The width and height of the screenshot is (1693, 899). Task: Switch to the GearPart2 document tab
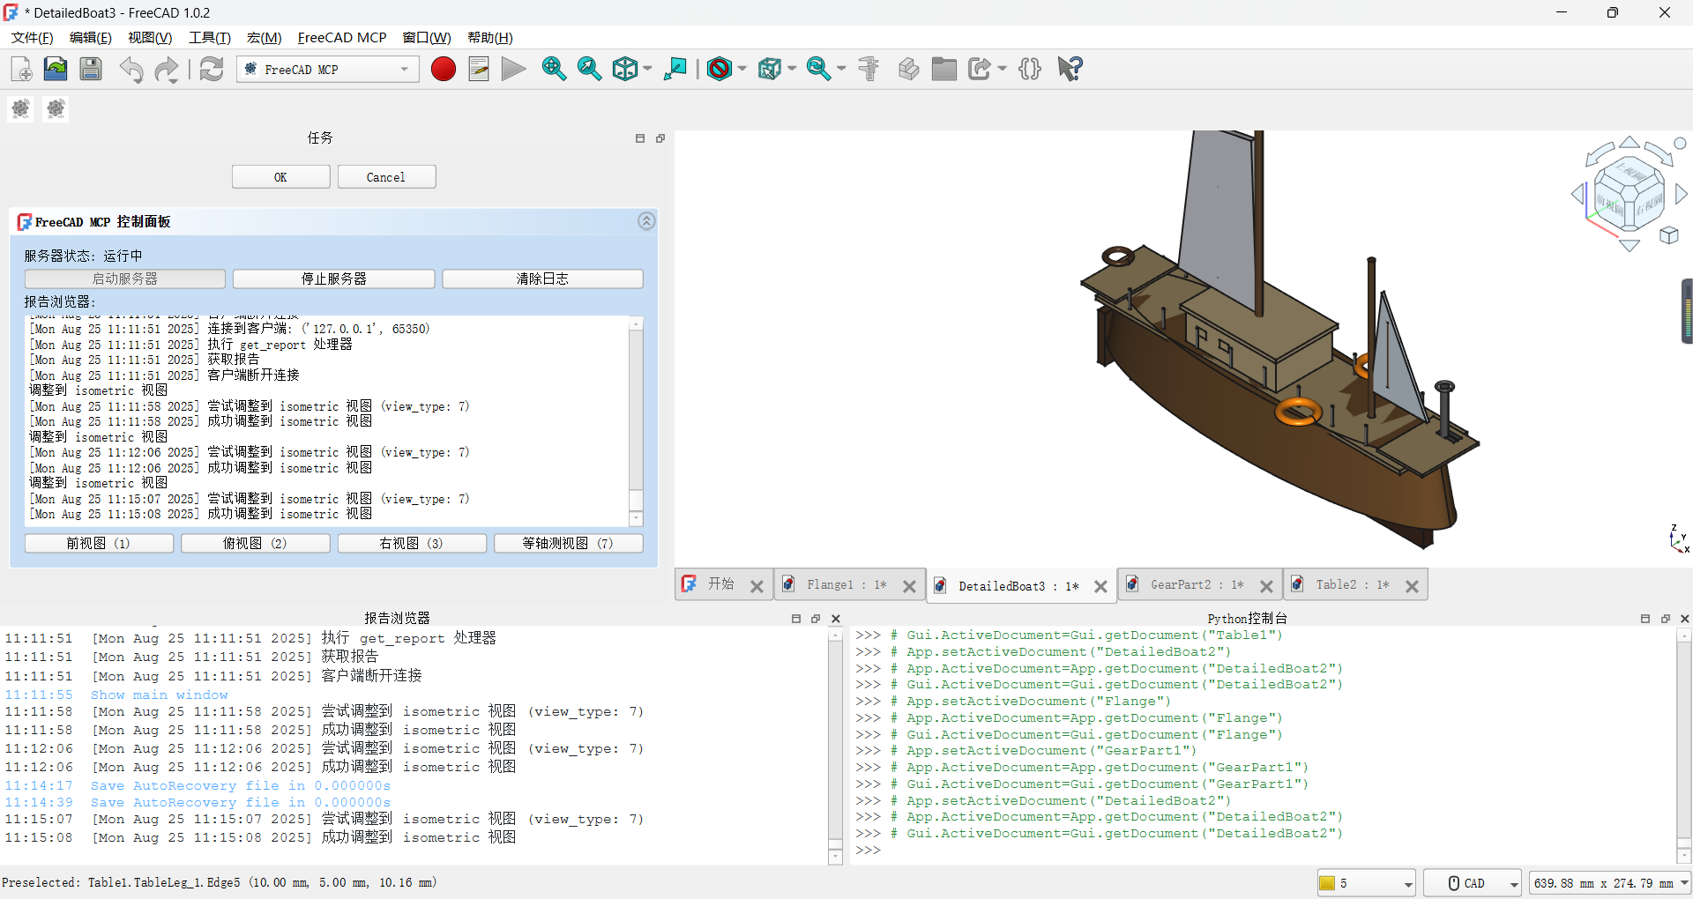tap(1192, 584)
